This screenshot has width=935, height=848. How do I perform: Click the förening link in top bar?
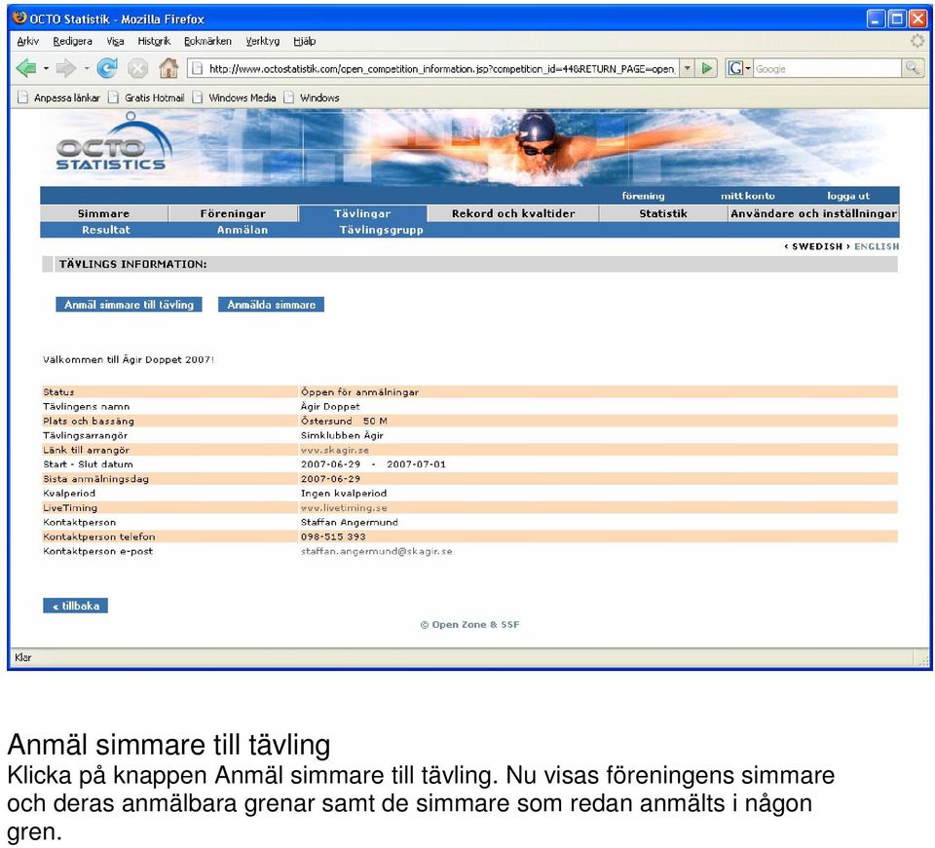(643, 196)
